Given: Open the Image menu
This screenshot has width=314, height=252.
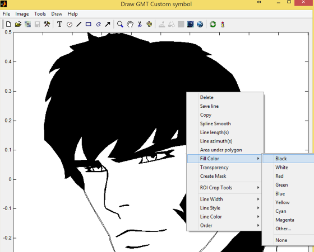Looking at the screenshot, I should click(22, 14).
